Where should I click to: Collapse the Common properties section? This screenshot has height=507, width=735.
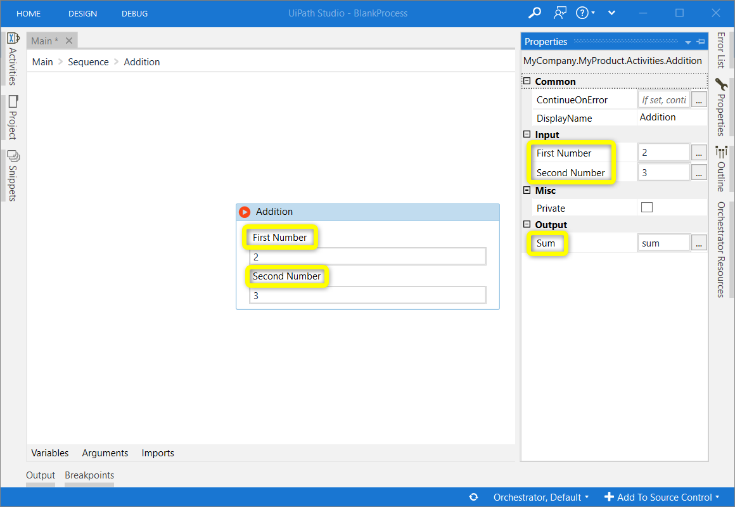coord(527,81)
